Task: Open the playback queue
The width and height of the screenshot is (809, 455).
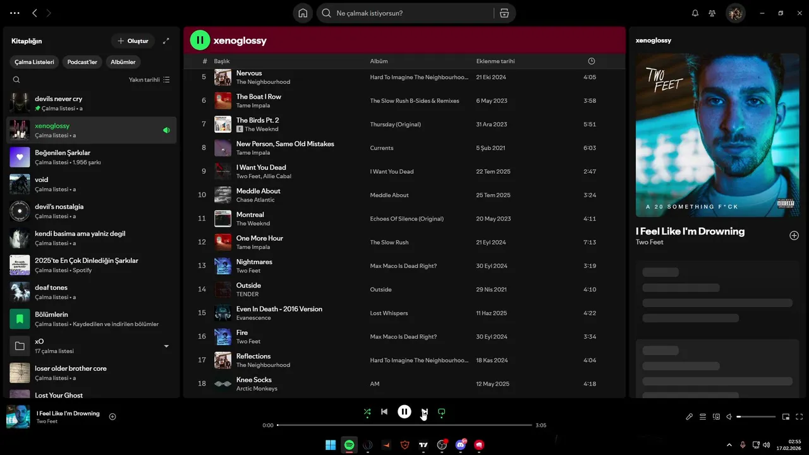Action: point(703,417)
